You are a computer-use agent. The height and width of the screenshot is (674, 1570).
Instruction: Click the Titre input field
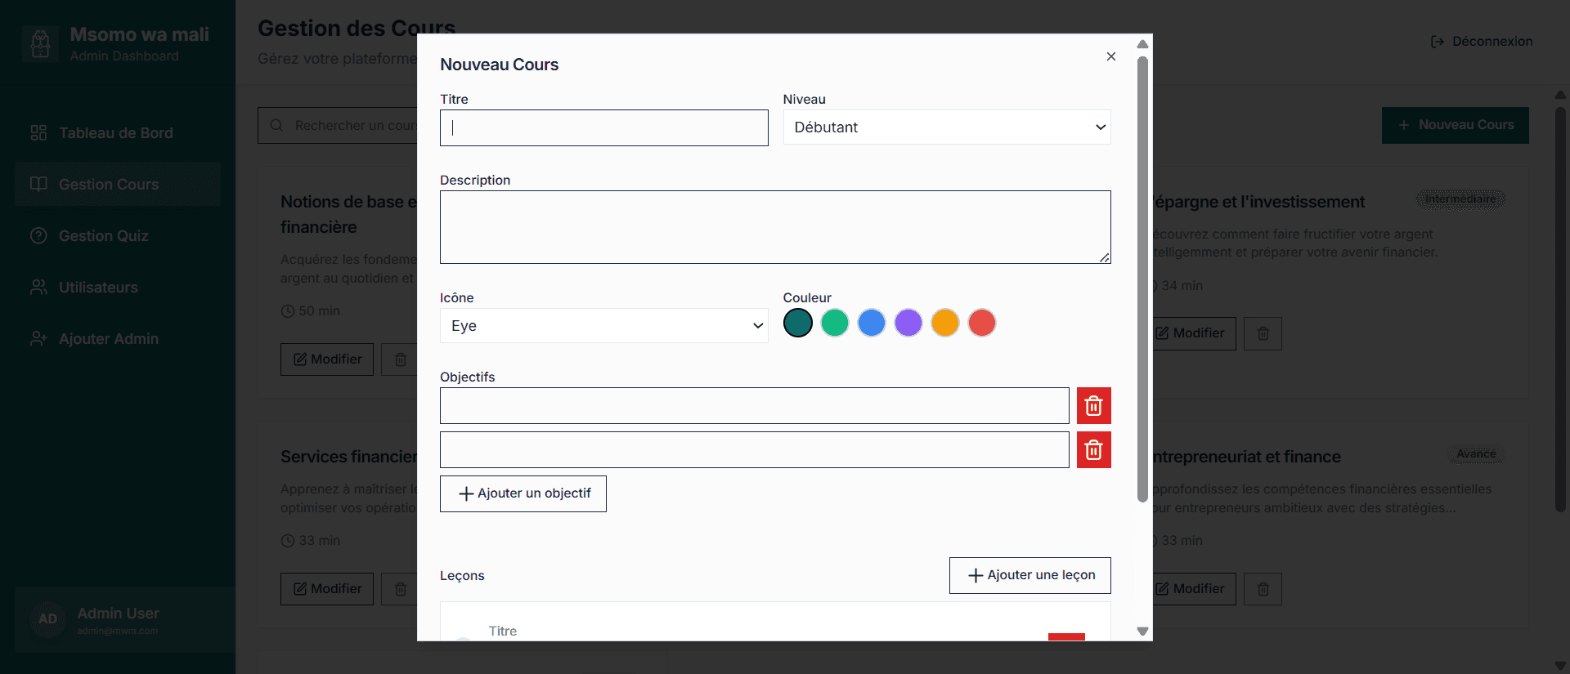pyautogui.click(x=603, y=128)
